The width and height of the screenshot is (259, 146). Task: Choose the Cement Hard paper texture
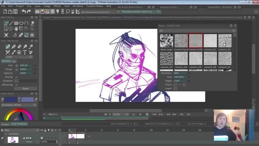tap(181, 41)
